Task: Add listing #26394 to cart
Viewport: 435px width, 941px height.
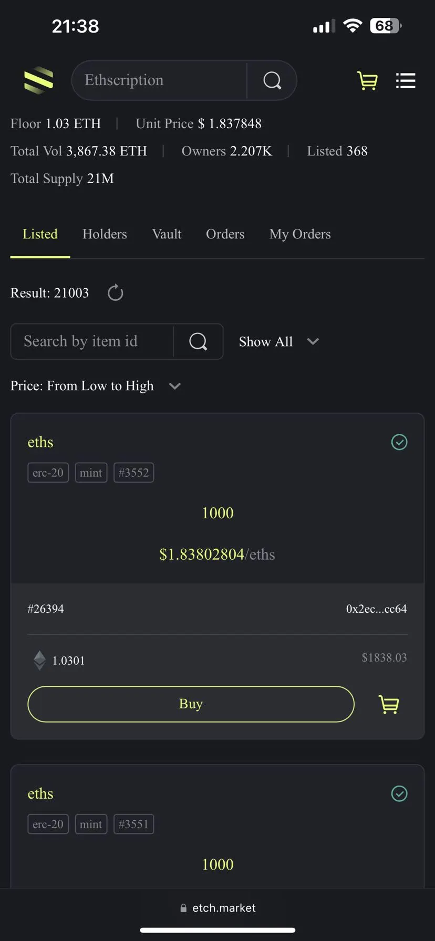Action: [x=389, y=704]
